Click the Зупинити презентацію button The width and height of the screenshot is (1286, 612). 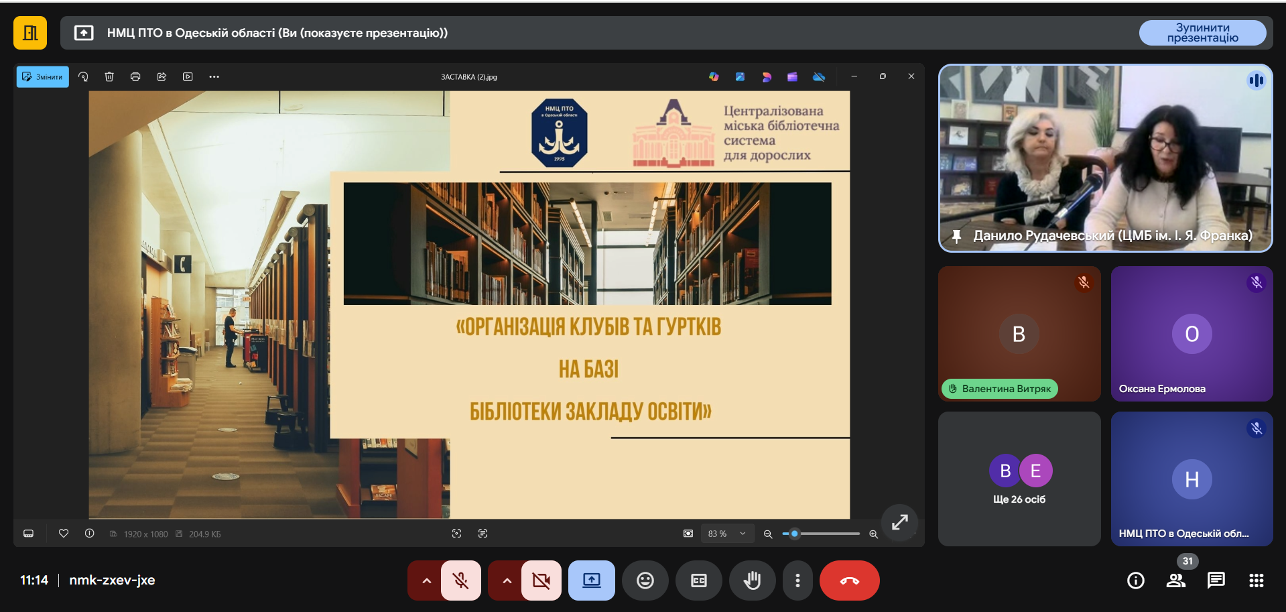[x=1202, y=33]
